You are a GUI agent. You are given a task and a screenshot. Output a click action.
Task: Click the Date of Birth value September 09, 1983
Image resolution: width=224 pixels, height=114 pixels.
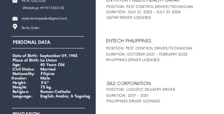pos(59,55)
